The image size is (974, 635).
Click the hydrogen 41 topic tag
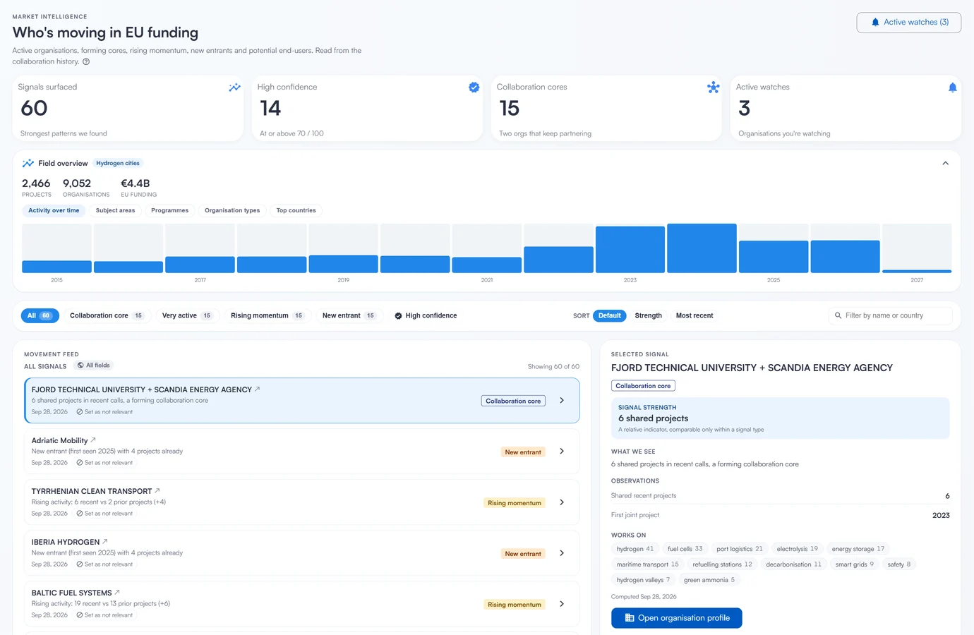[x=635, y=549]
